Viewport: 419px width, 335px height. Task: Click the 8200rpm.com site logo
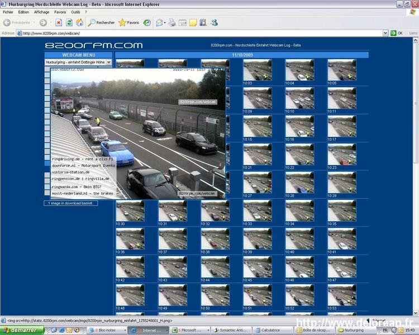tap(93, 45)
